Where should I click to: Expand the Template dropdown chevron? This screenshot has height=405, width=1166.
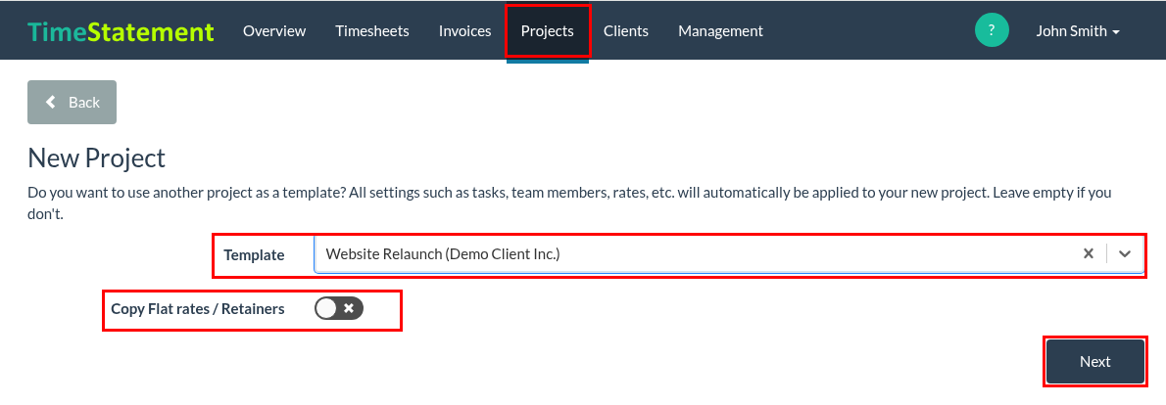click(x=1125, y=253)
